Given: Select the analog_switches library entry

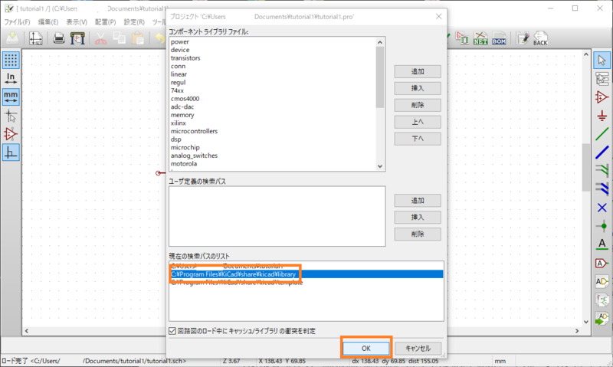Looking at the screenshot, I should tap(194, 156).
